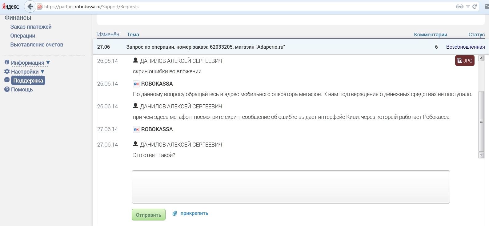
Task: Reload the page with refresh icon
Action: [475, 6]
